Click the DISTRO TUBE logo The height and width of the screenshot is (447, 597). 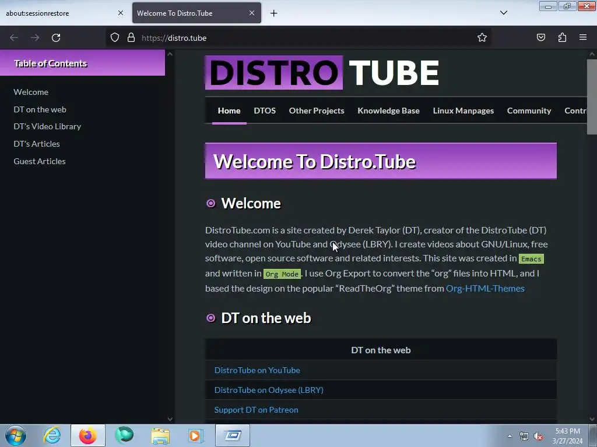(322, 72)
